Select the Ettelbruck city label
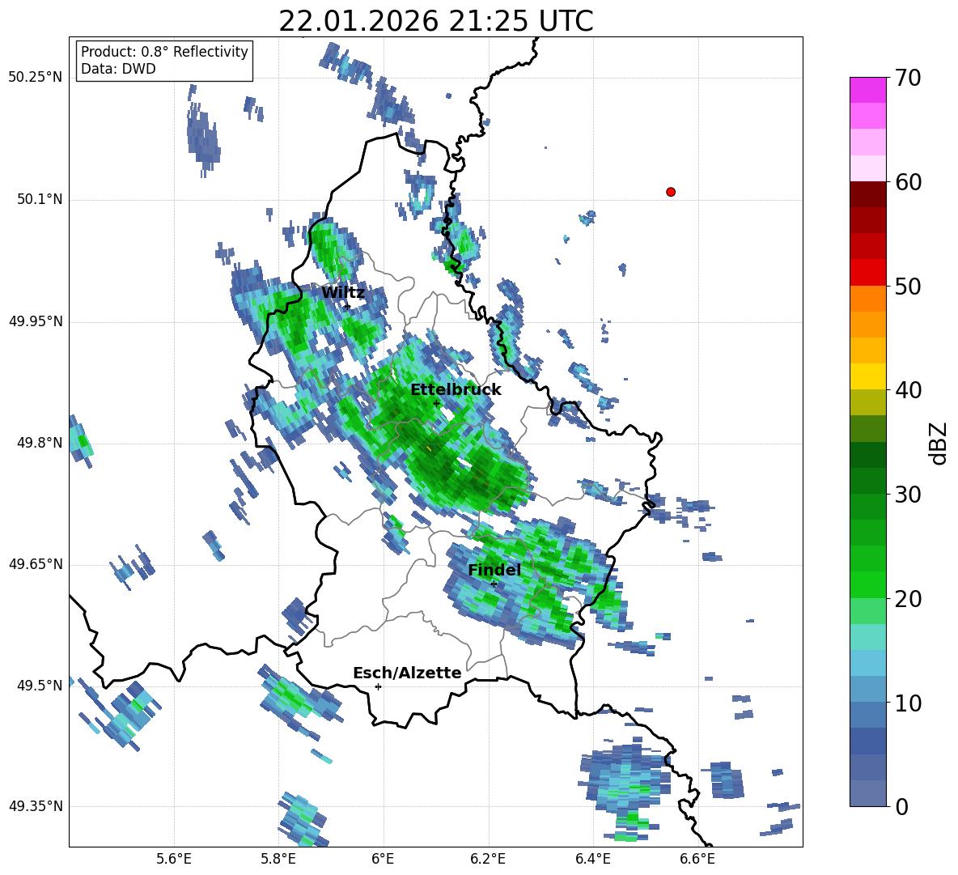The width and height of the screenshot is (958, 875). coord(456,390)
